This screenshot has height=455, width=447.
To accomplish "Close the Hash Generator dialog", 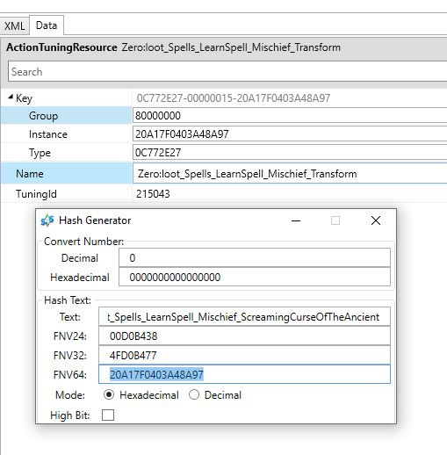I will point(376,220).
